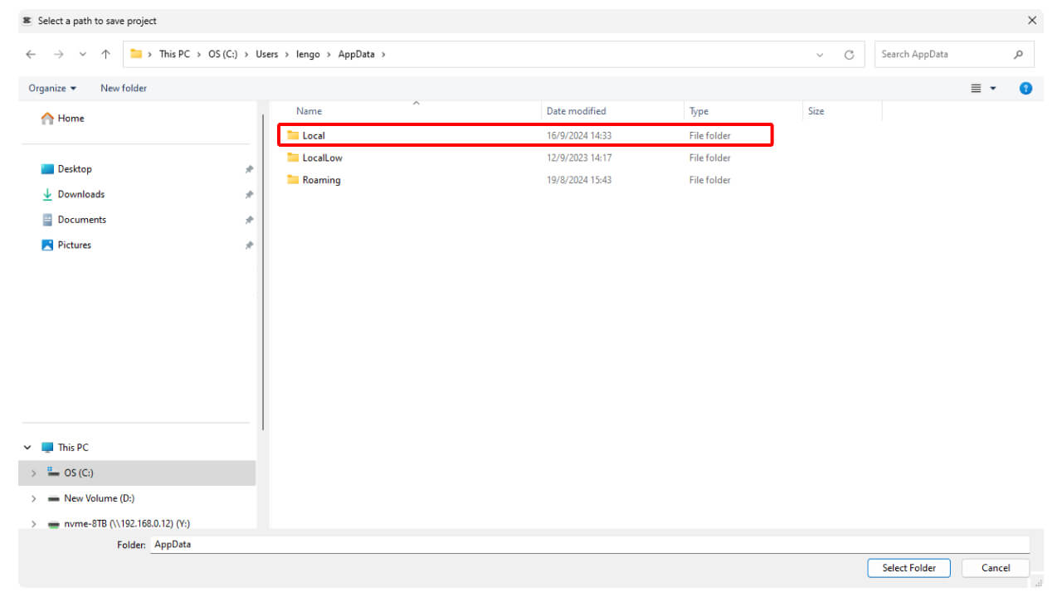Click the pin icon beside Downloads
This screenshot has height=597, width=1062.
click(x=249, y=195)
